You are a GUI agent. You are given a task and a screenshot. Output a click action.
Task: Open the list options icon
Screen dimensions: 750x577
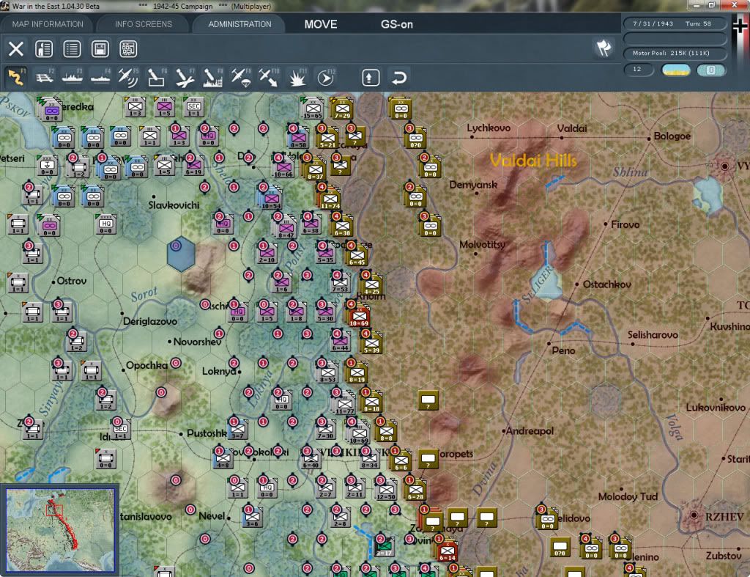coord(72,49)
